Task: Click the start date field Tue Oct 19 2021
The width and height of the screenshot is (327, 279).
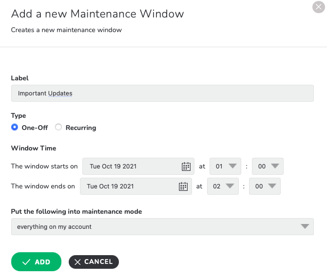Action: pos(138,166)
